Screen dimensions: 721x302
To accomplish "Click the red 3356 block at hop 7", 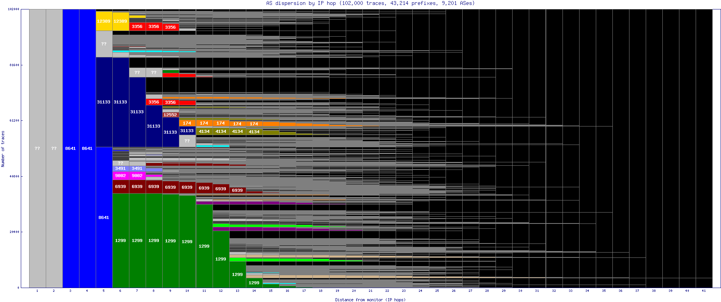I will (137, 26).
